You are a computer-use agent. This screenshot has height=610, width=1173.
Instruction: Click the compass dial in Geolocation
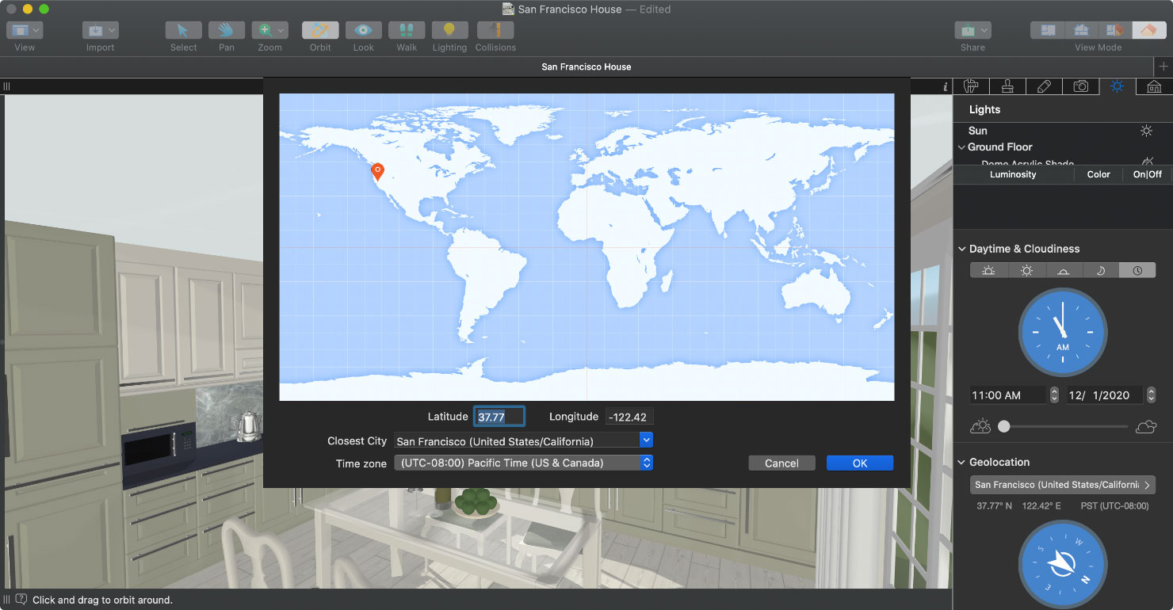(1062, 564)
